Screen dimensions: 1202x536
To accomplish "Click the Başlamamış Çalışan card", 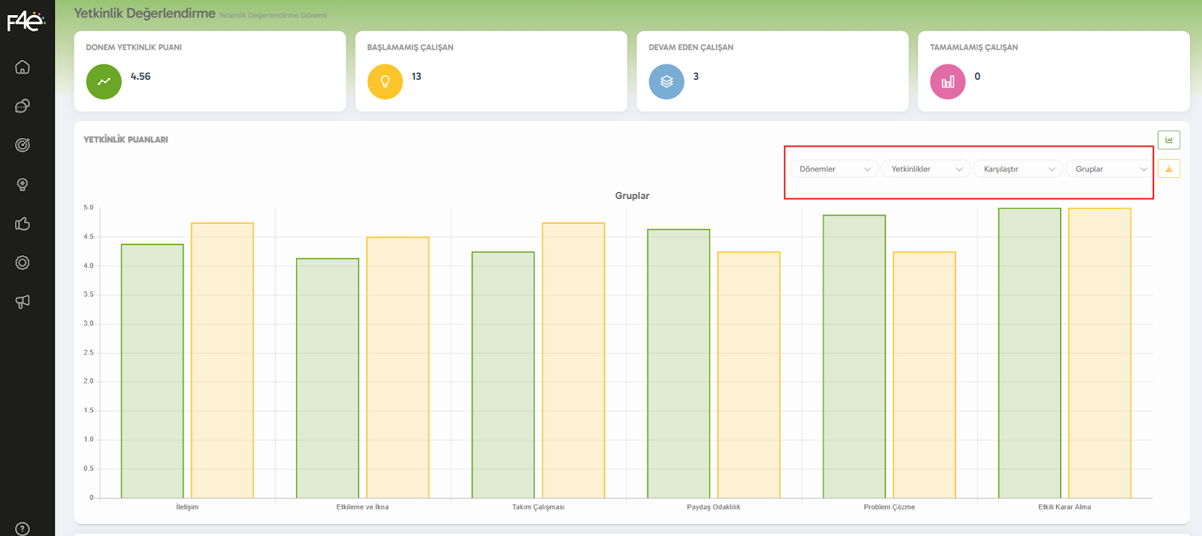I will pyautogui.click(x=491, y=71).
